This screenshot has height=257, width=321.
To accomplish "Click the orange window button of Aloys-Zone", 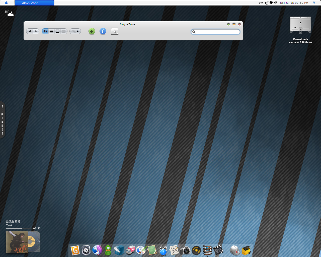I will tap(234, 24).
